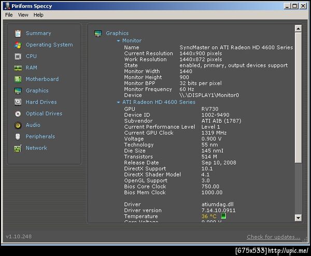Click the Subvendor ATI AIB (1787) value

221,121
